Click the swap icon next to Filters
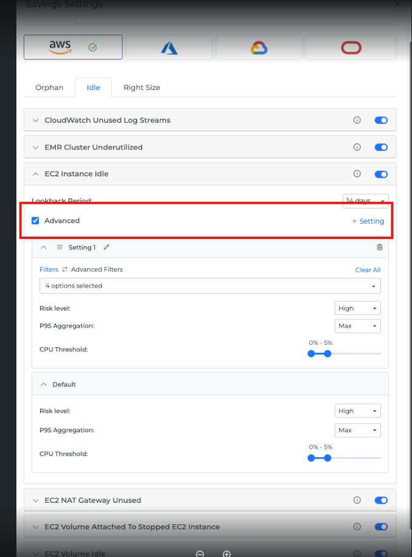412x557 pixels. point(64,269)
